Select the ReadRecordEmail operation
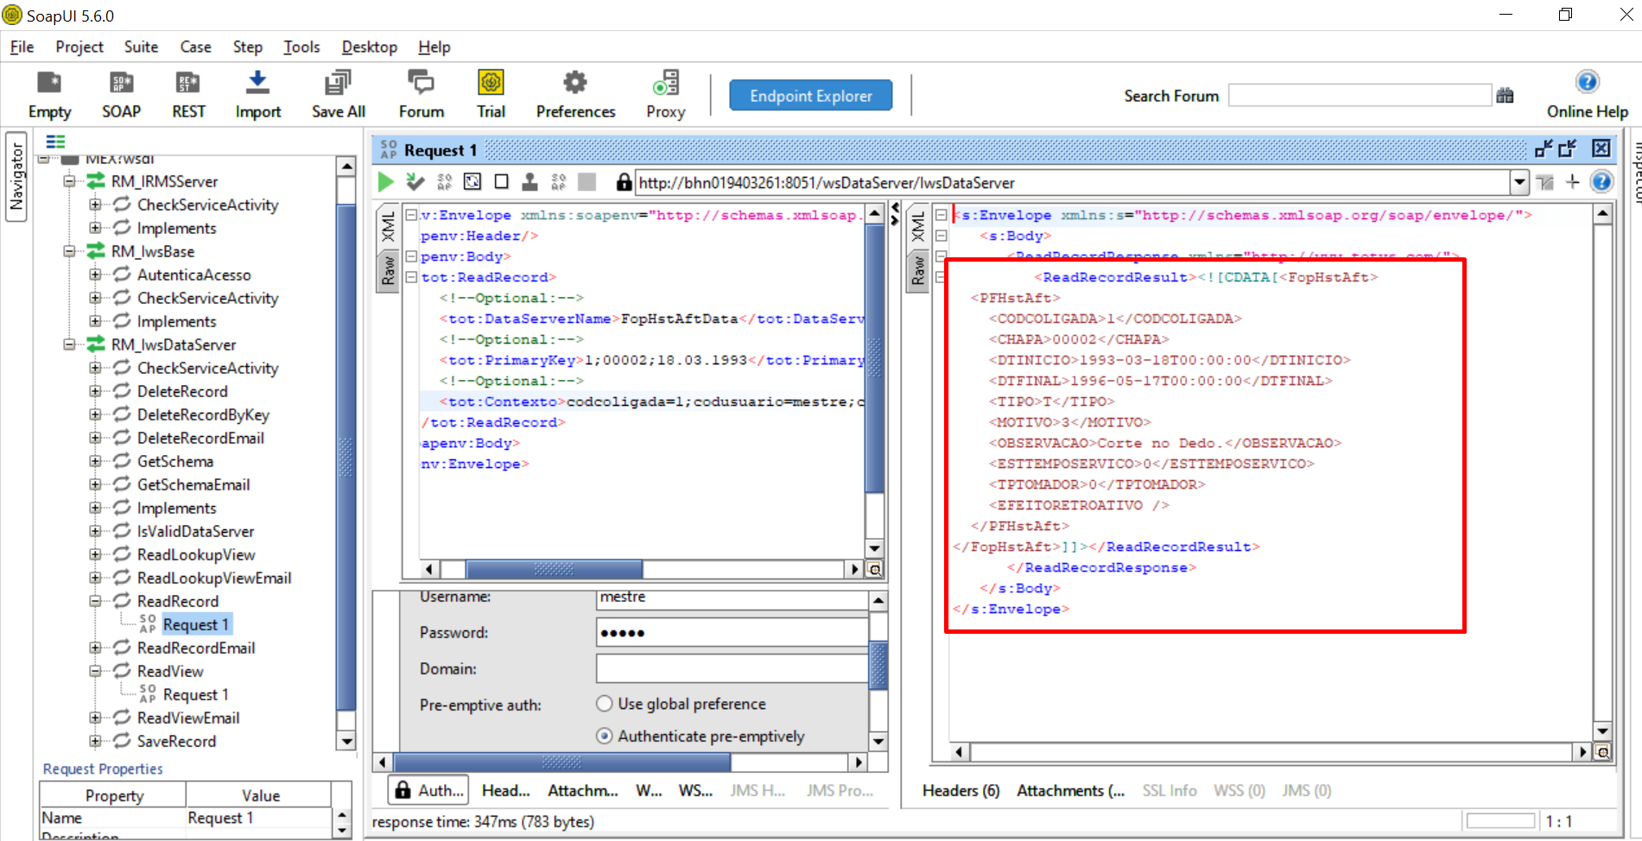Image resolution: width=1642 pixels, height=841 pixels. (196, 648)
